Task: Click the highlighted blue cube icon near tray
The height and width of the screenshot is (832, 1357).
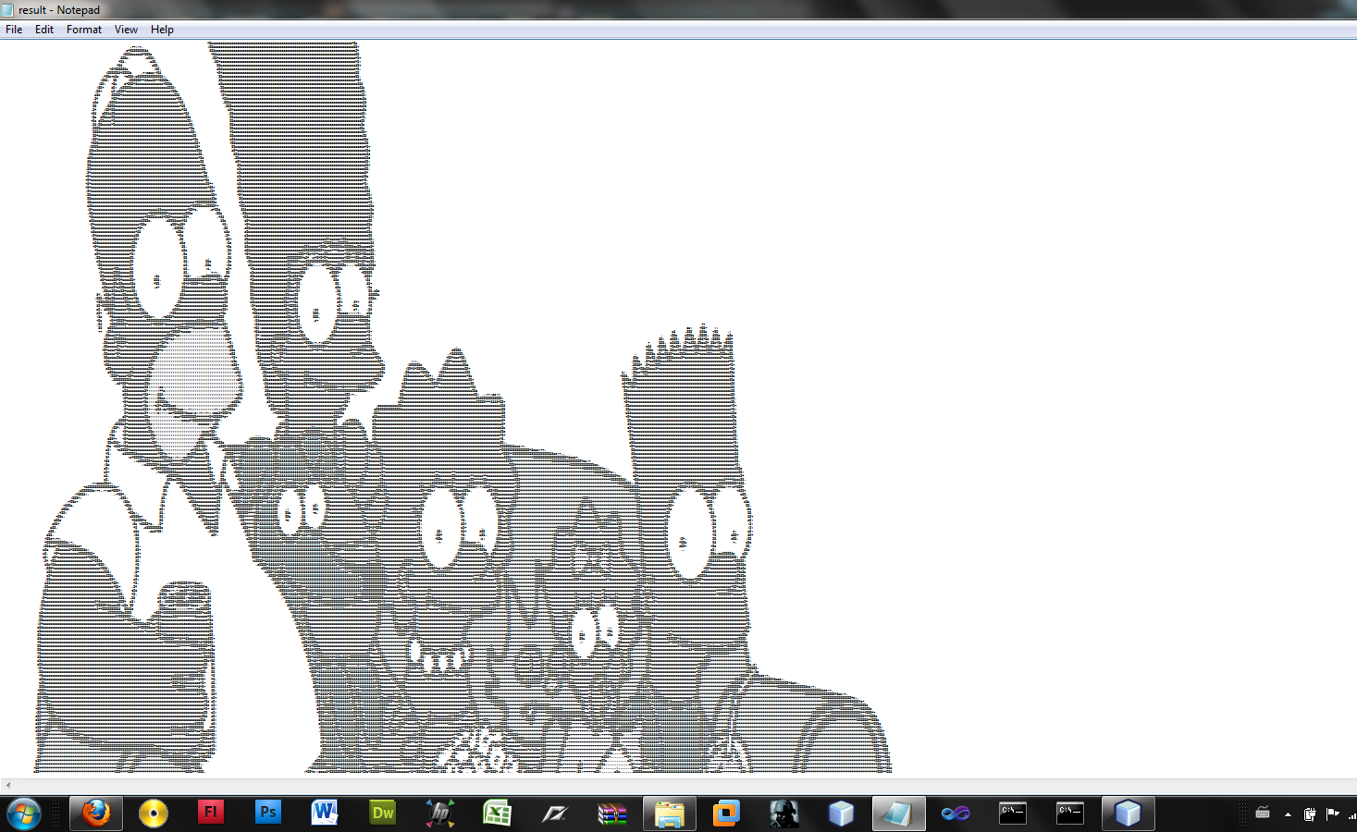Action: pos(1128,814)
